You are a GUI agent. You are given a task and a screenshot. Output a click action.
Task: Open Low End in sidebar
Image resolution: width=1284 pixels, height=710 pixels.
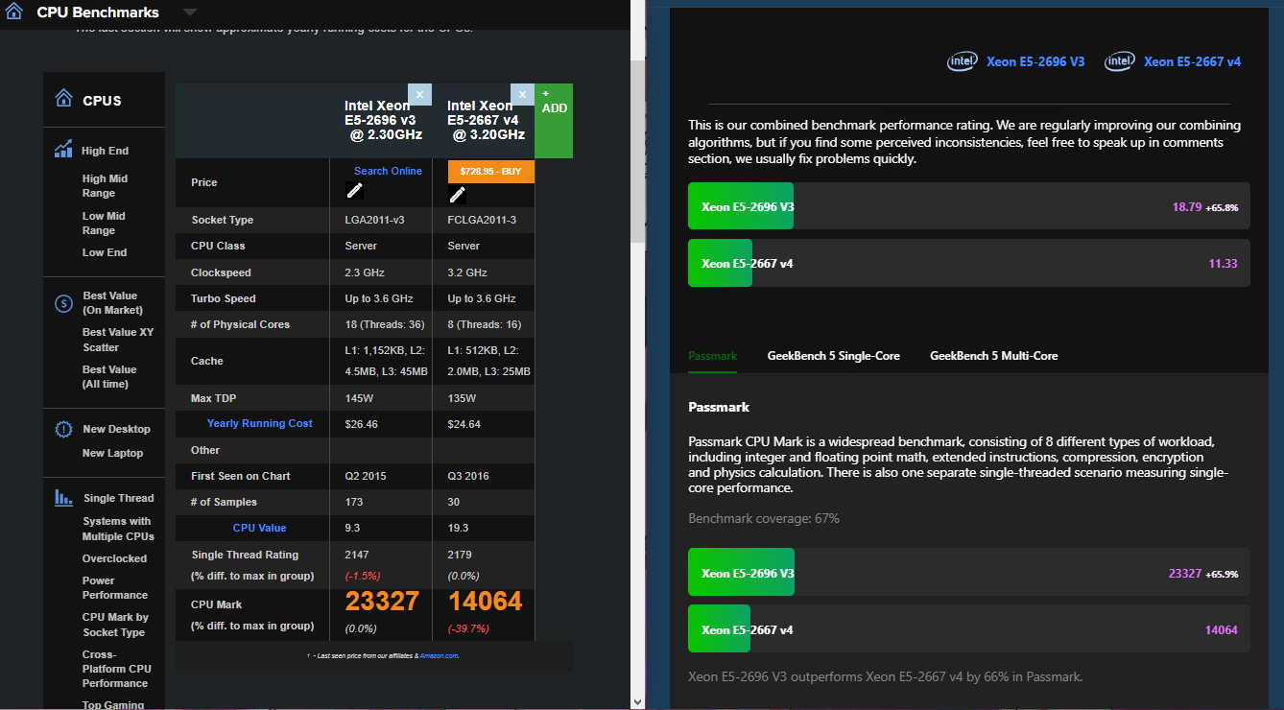105,252
